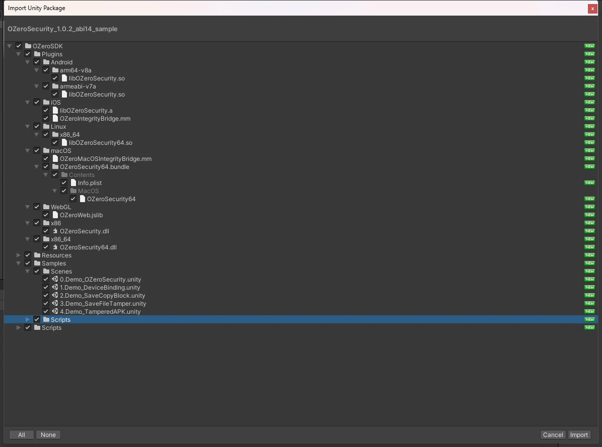Click the NEW badge on the OZeroSDK row
Screen dimensions: 602x447
pyautogui.click(x=589, y=46)
